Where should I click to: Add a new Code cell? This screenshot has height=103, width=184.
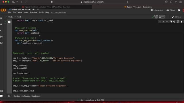9,17
